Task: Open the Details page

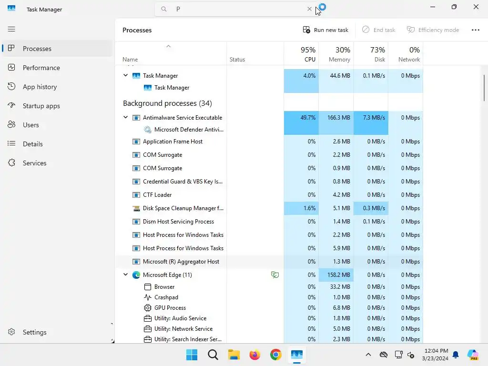Action: click(x=57, y=144)
